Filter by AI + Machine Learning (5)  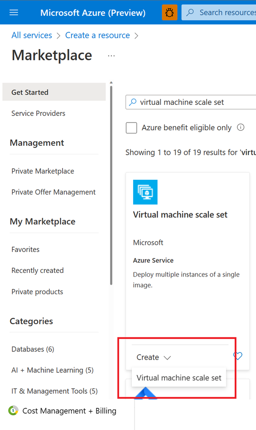click(x=53, y=370)
